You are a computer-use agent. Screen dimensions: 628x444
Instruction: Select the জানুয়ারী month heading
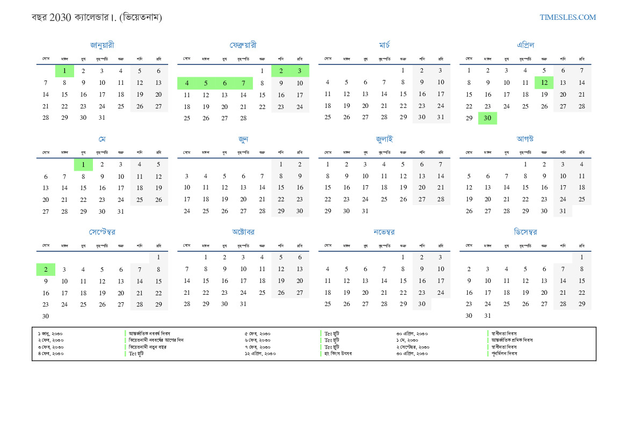tap(102, 45)
